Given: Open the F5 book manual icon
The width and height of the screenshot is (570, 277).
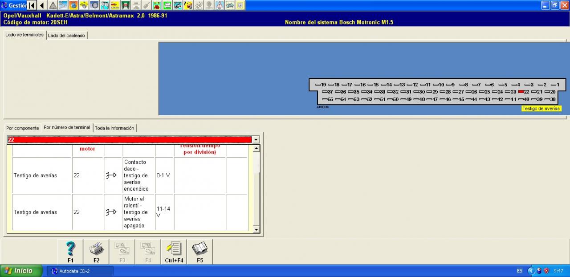Looking at the screenshot, I should [199, 252].
